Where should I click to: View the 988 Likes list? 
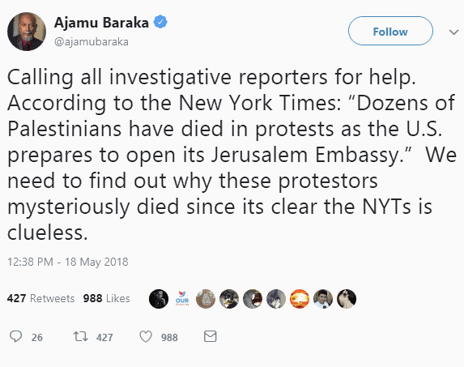[107, 298]
